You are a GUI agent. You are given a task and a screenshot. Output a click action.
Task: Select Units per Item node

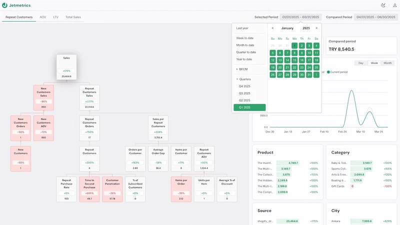(x=204, y=189)
